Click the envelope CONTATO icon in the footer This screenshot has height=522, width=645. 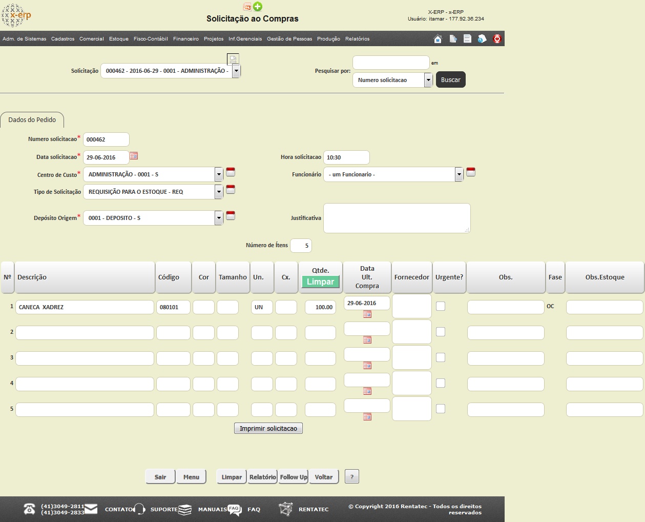(x=91, y=509)
